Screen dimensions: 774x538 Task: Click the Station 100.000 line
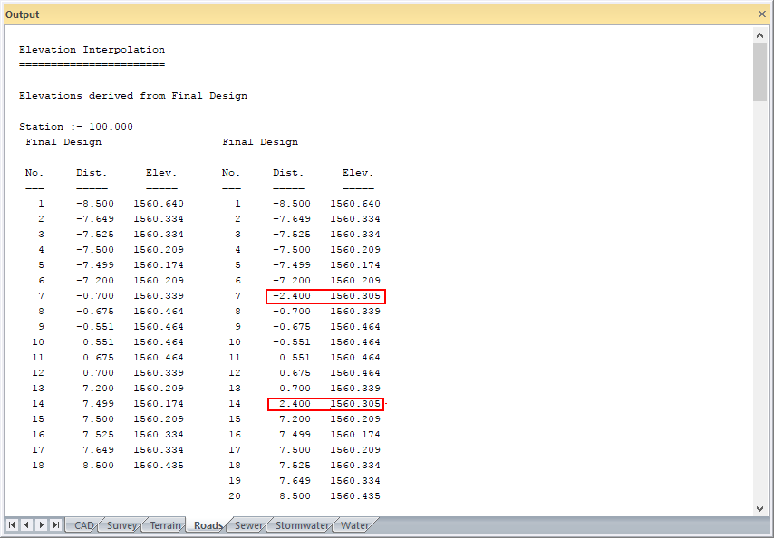pyautogui.click(x=76, y=127)
